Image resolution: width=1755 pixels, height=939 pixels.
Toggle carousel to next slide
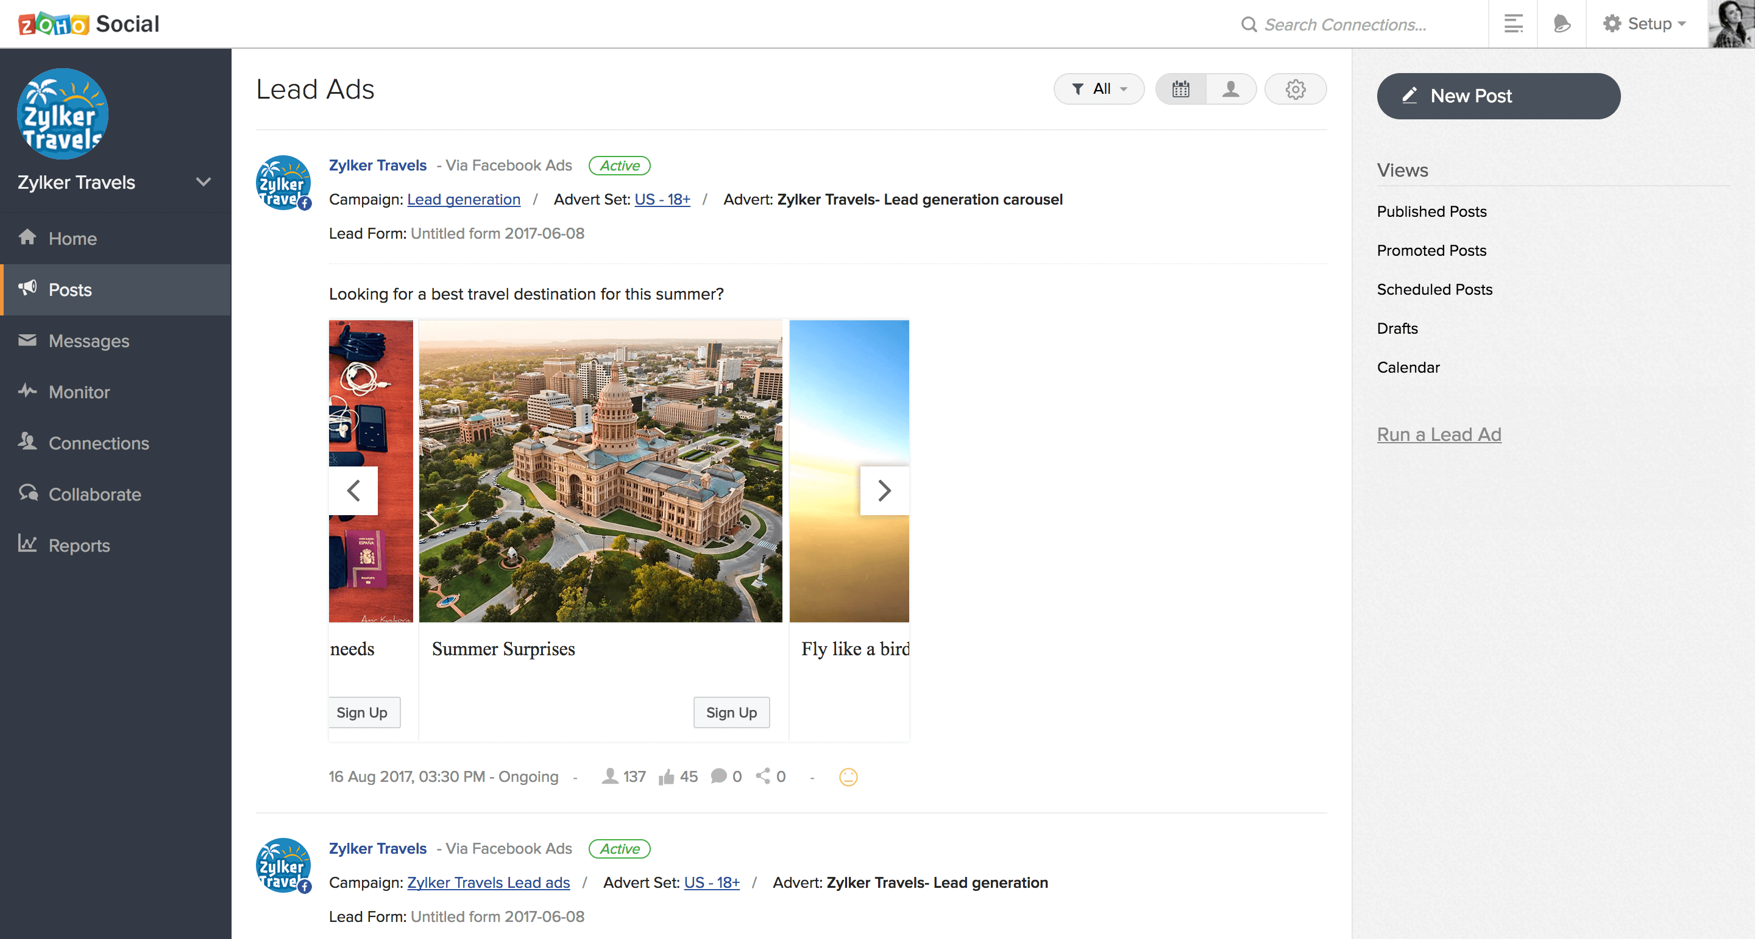click(x=884, y=490)
